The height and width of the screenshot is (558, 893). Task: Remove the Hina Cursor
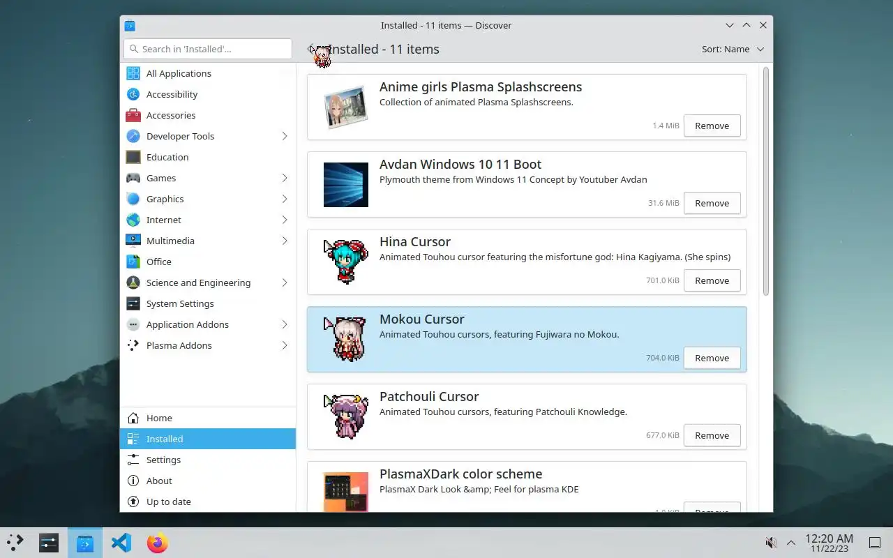712,280
